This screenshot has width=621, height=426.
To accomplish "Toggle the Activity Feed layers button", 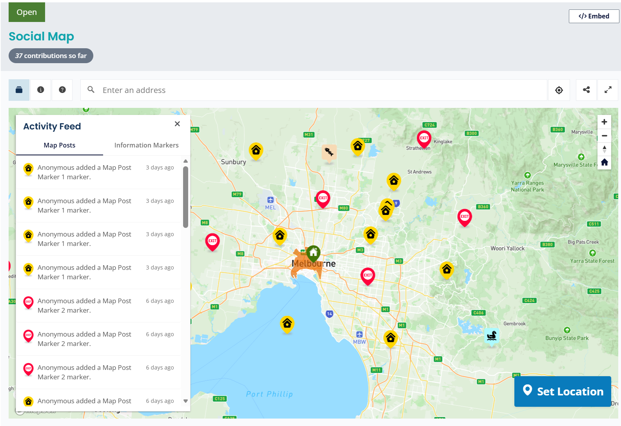I will click(x=19, y=90).
